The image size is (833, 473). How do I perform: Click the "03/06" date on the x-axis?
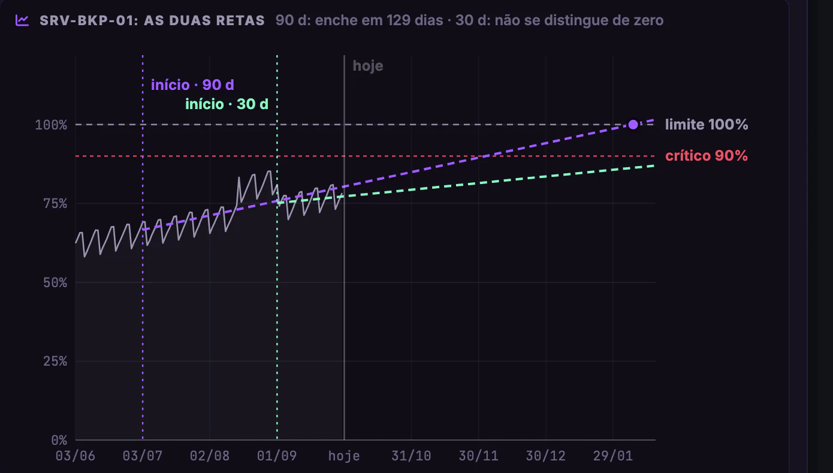[x=76, y=456]
